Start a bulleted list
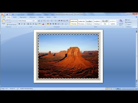 48,21
